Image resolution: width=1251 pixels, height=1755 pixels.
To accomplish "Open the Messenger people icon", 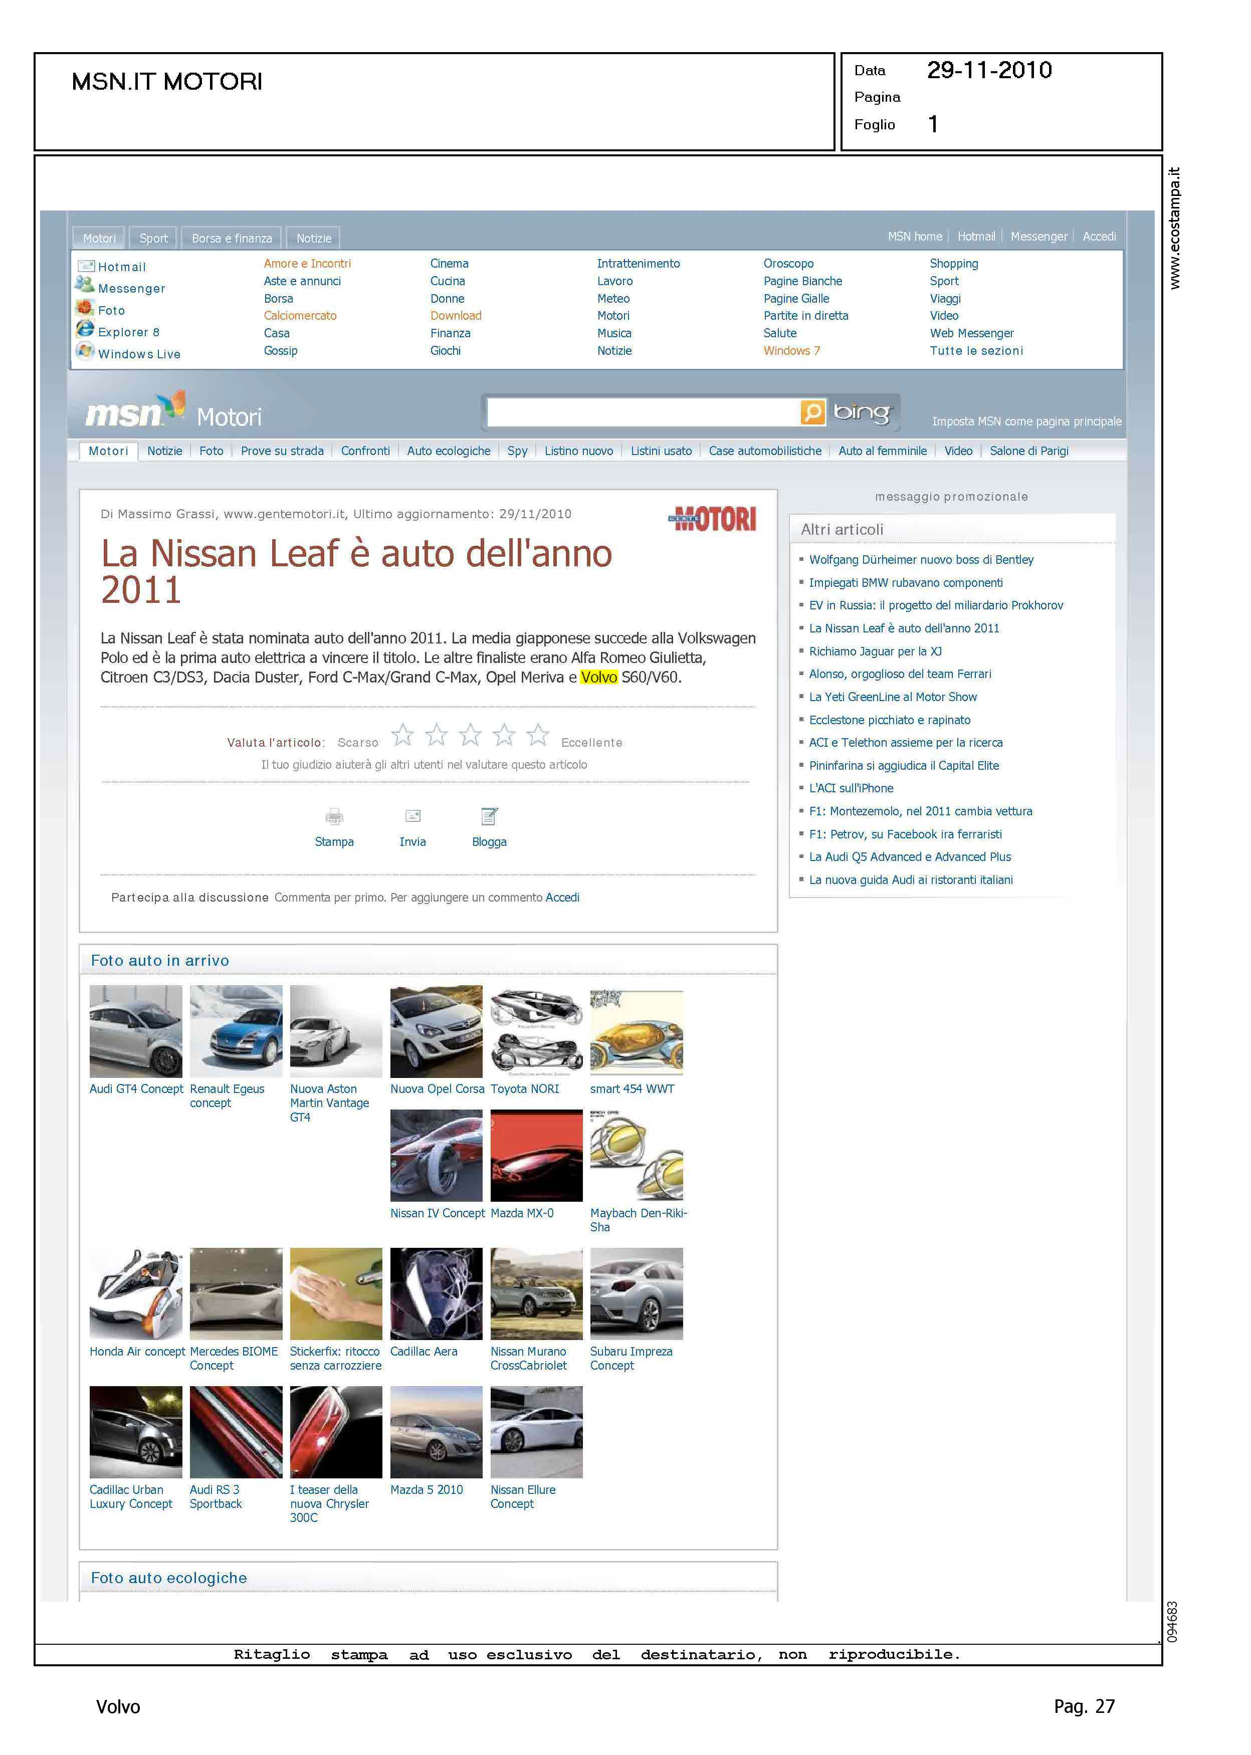I will coord(84,285).
